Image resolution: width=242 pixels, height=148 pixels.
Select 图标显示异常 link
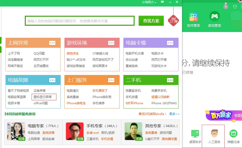pos(43,97)
